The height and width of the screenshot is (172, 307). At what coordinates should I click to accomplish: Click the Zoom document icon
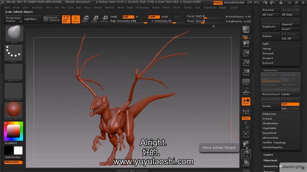click(x=246, y=54)
